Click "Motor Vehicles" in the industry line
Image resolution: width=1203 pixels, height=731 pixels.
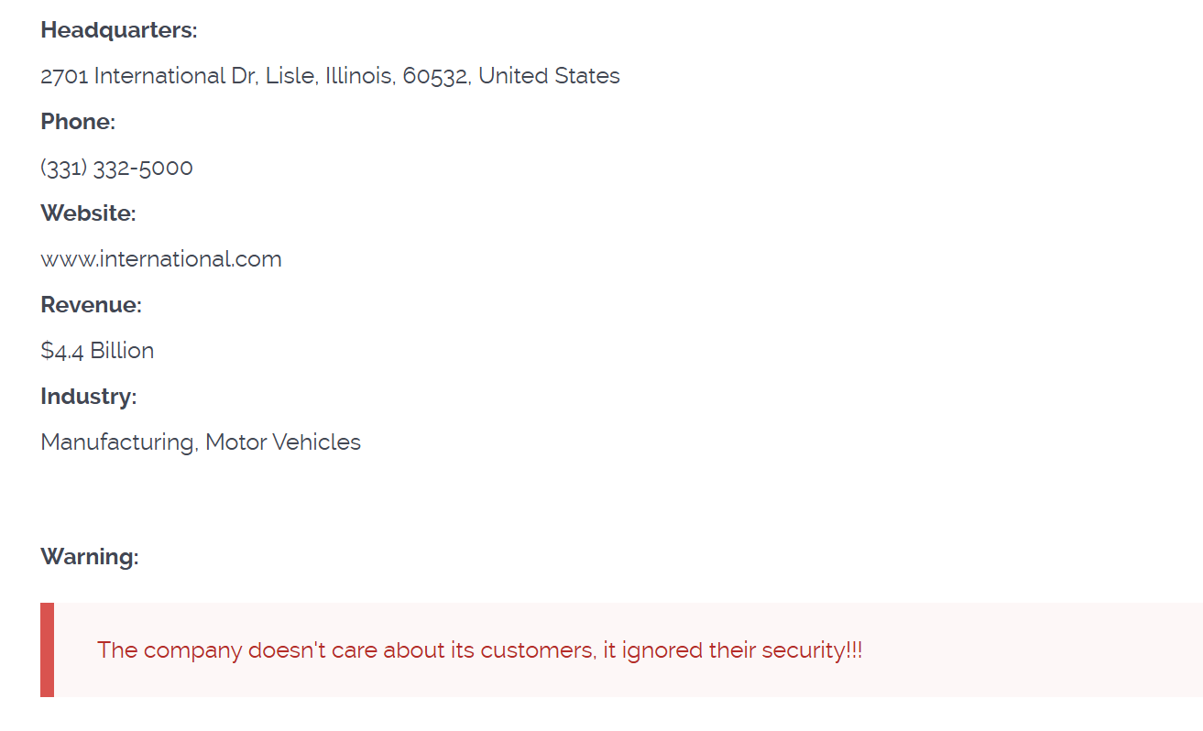point(283,442)
